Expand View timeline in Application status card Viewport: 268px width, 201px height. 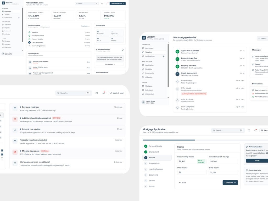pos(86,26)
